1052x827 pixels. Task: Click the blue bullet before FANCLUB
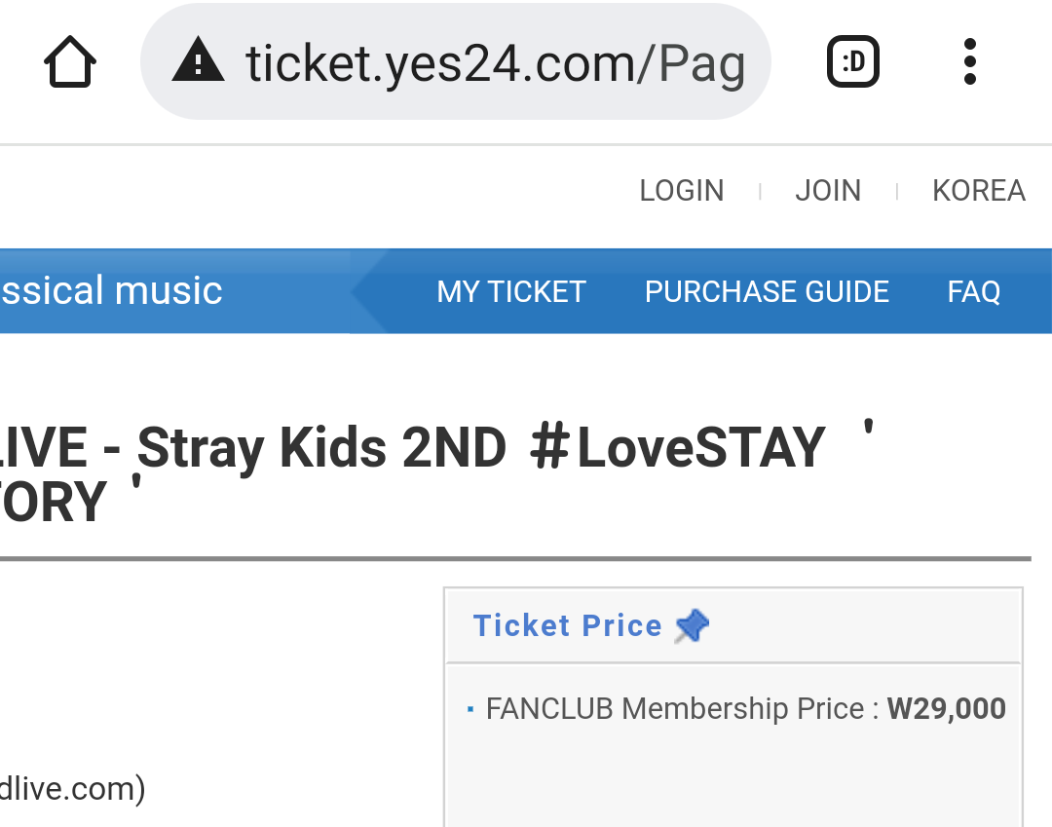[x=470, y=710]
